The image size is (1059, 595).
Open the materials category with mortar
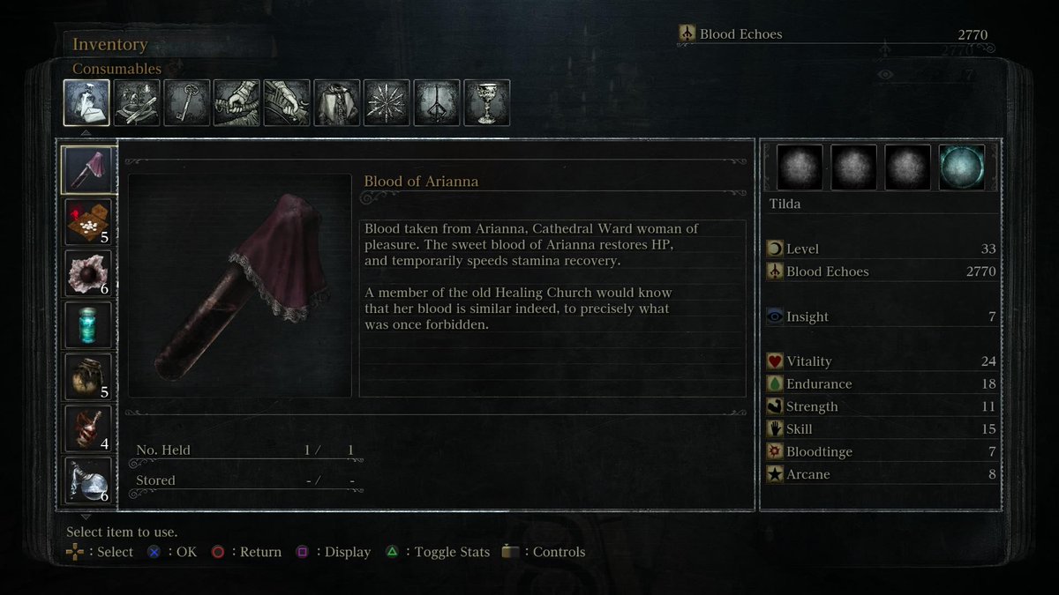137,103
